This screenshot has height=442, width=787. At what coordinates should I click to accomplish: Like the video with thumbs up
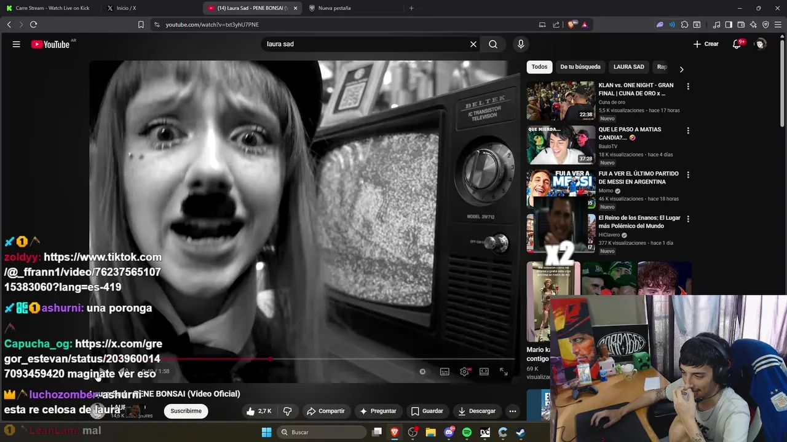259,411
